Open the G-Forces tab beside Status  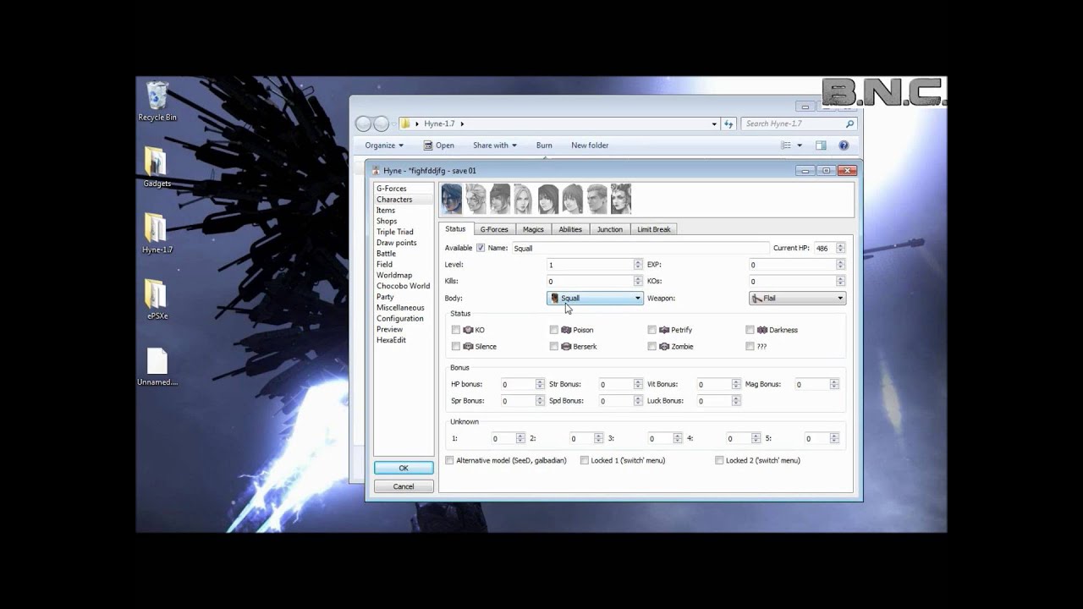pos(494,229)
